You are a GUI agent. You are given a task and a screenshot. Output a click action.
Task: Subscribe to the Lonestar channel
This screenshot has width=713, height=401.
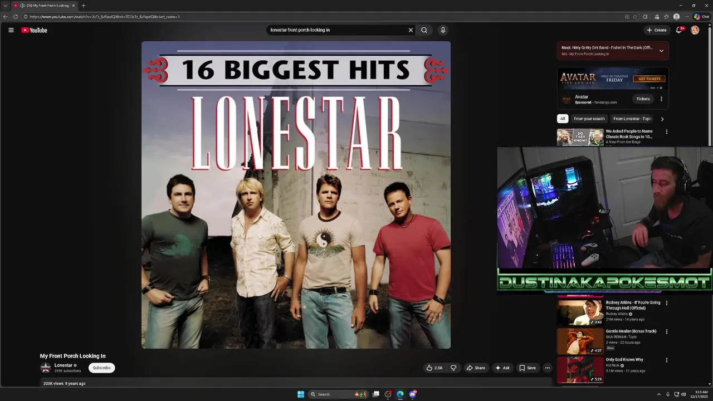pyautogui.click(x=101, y=368)
